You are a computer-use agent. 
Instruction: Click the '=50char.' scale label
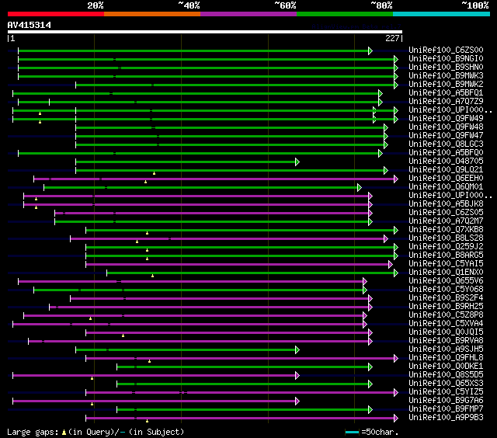(x=380, y=432)
